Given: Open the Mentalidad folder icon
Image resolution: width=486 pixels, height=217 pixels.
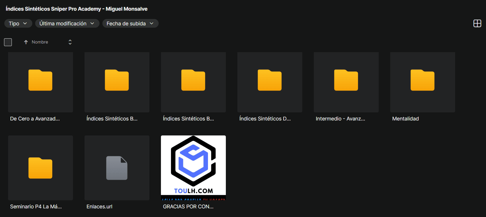Looking at the screenshot, I should click(x=423, y=80).
